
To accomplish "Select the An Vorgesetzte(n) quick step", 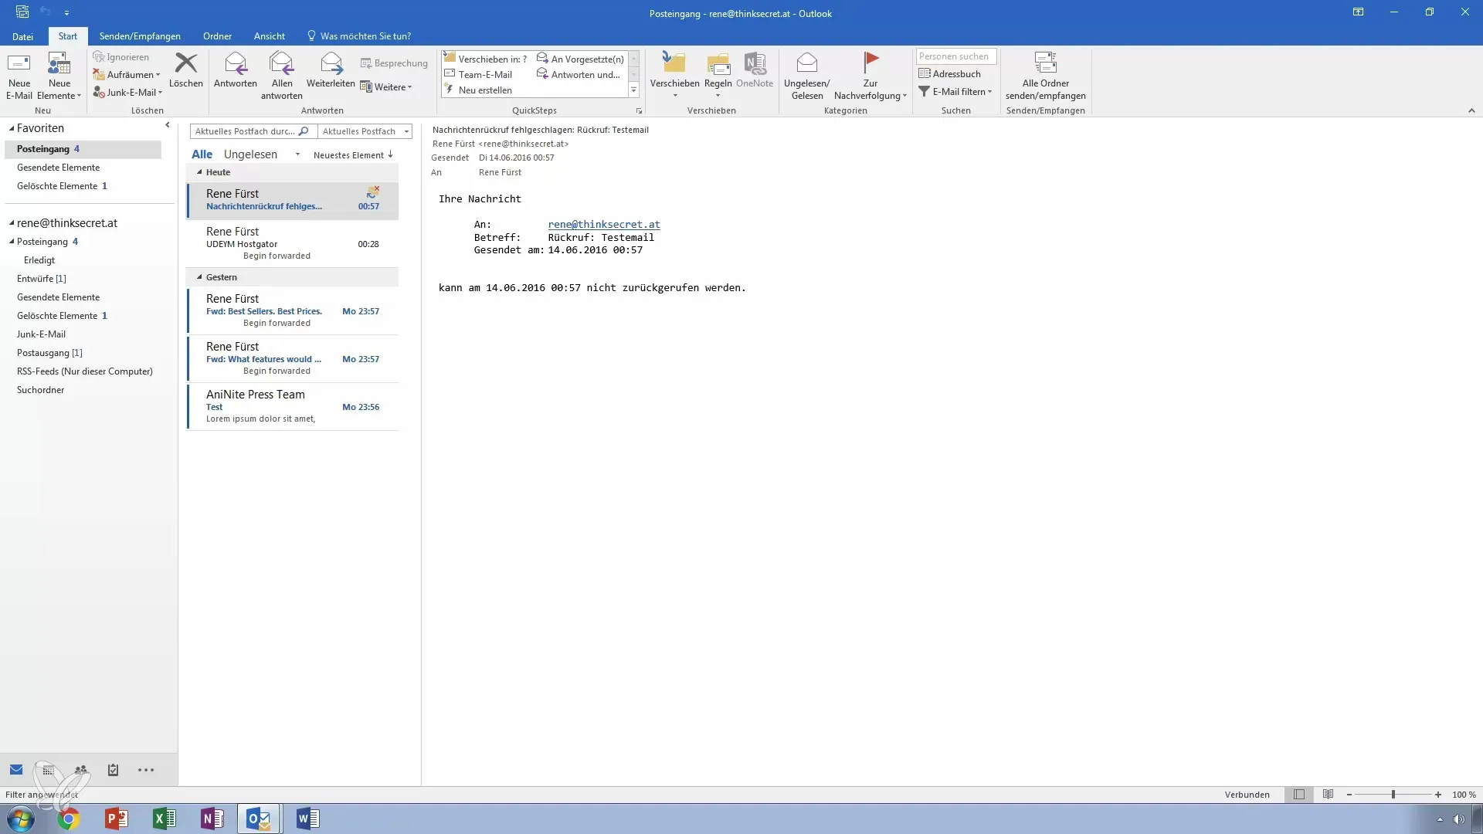I will [x=580, y=59].
